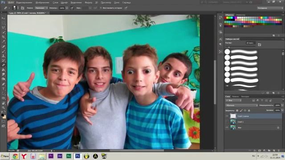Open the Просмотр menu

click(106, 3)
